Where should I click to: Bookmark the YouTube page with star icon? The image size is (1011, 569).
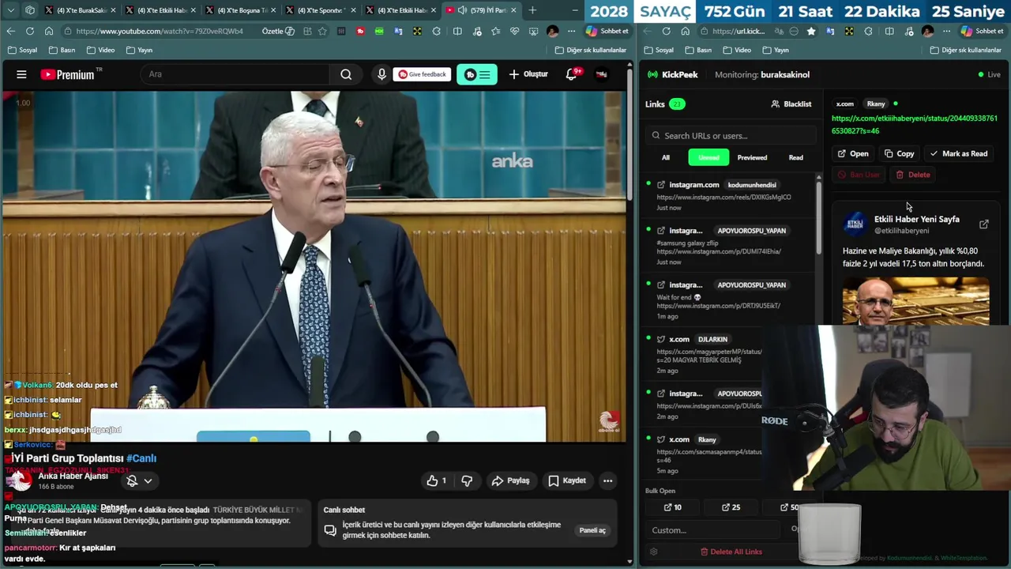[x=322, y=31]
